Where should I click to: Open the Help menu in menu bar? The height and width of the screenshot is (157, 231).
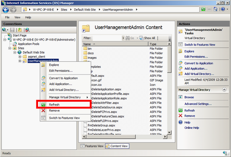tap(28, 17)
